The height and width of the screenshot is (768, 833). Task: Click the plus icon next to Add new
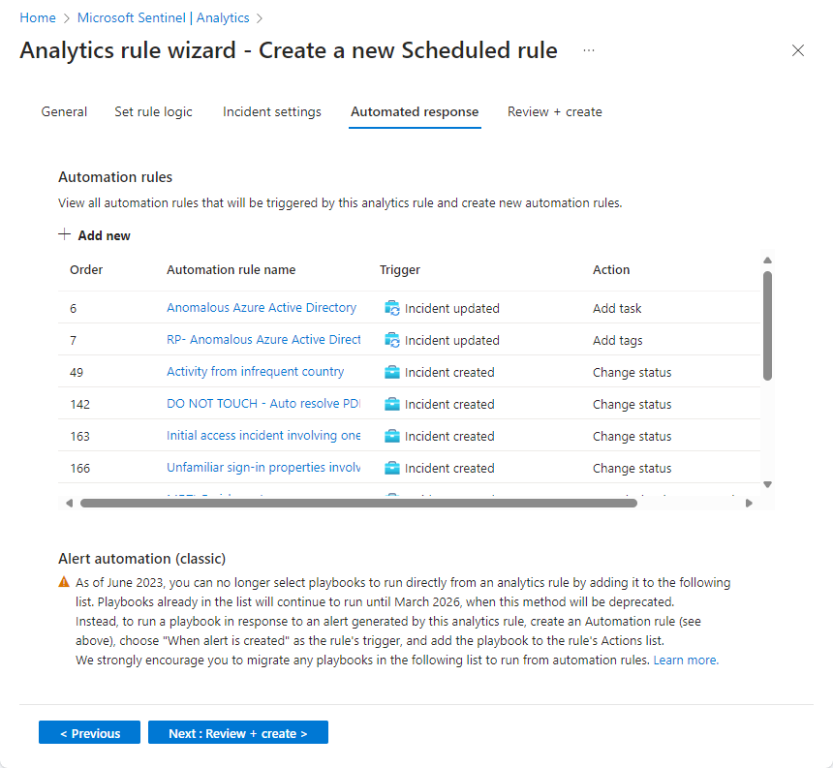(x=62, y=234)
